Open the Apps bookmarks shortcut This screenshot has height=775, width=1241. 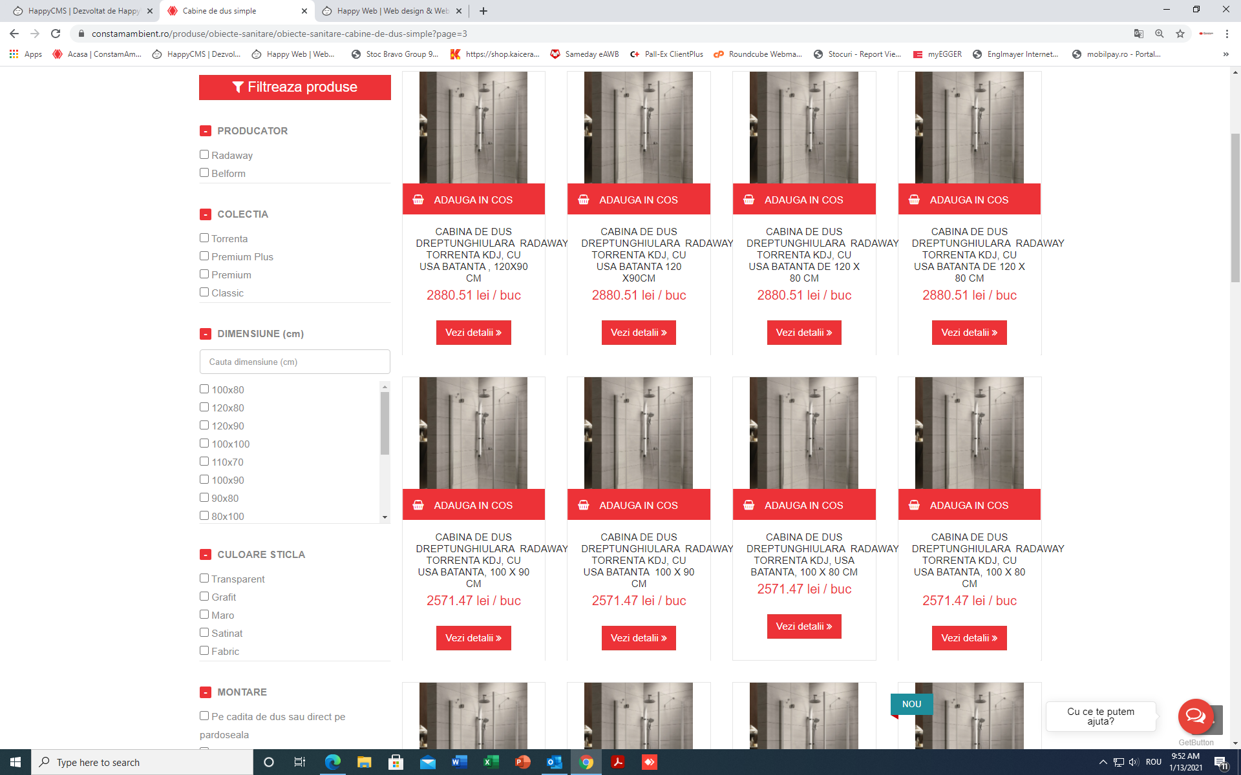click(26, 54)
